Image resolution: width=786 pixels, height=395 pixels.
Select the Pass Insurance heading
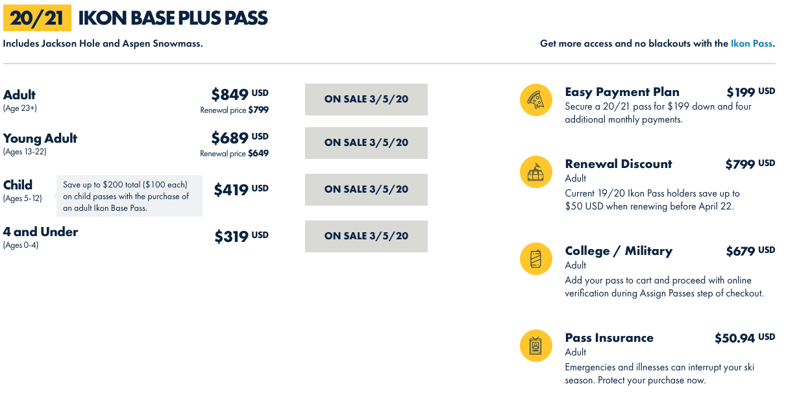click(x=609, y=338)
